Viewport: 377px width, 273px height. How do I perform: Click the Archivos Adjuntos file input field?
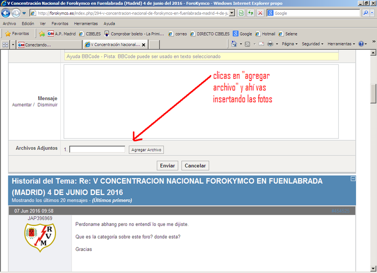tap(97, 149)
